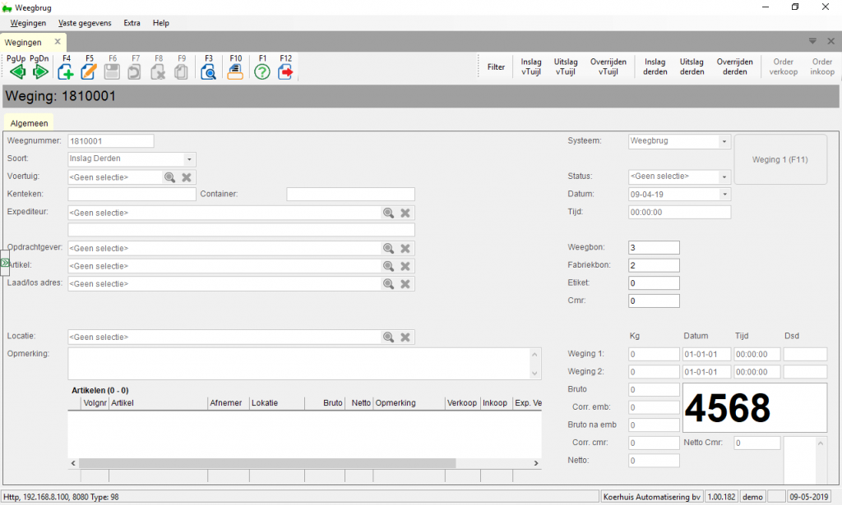This screenshot has width=842, height=505.
Task: Click the Container input field
Action: (x=350, y=194)
